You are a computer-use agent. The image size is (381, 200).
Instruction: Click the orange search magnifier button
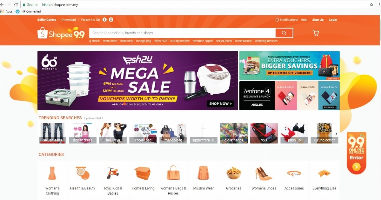284,33
